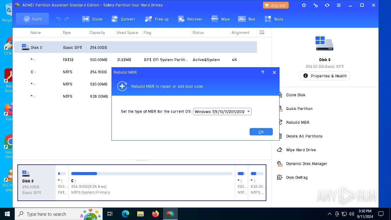This screenshot has width=391, height=220.
Task: Click the orange Upgrade button
Action: (x=276, y=5)
